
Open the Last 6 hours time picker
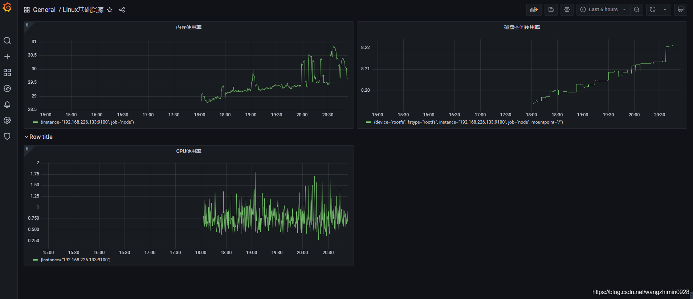(603, 10)
